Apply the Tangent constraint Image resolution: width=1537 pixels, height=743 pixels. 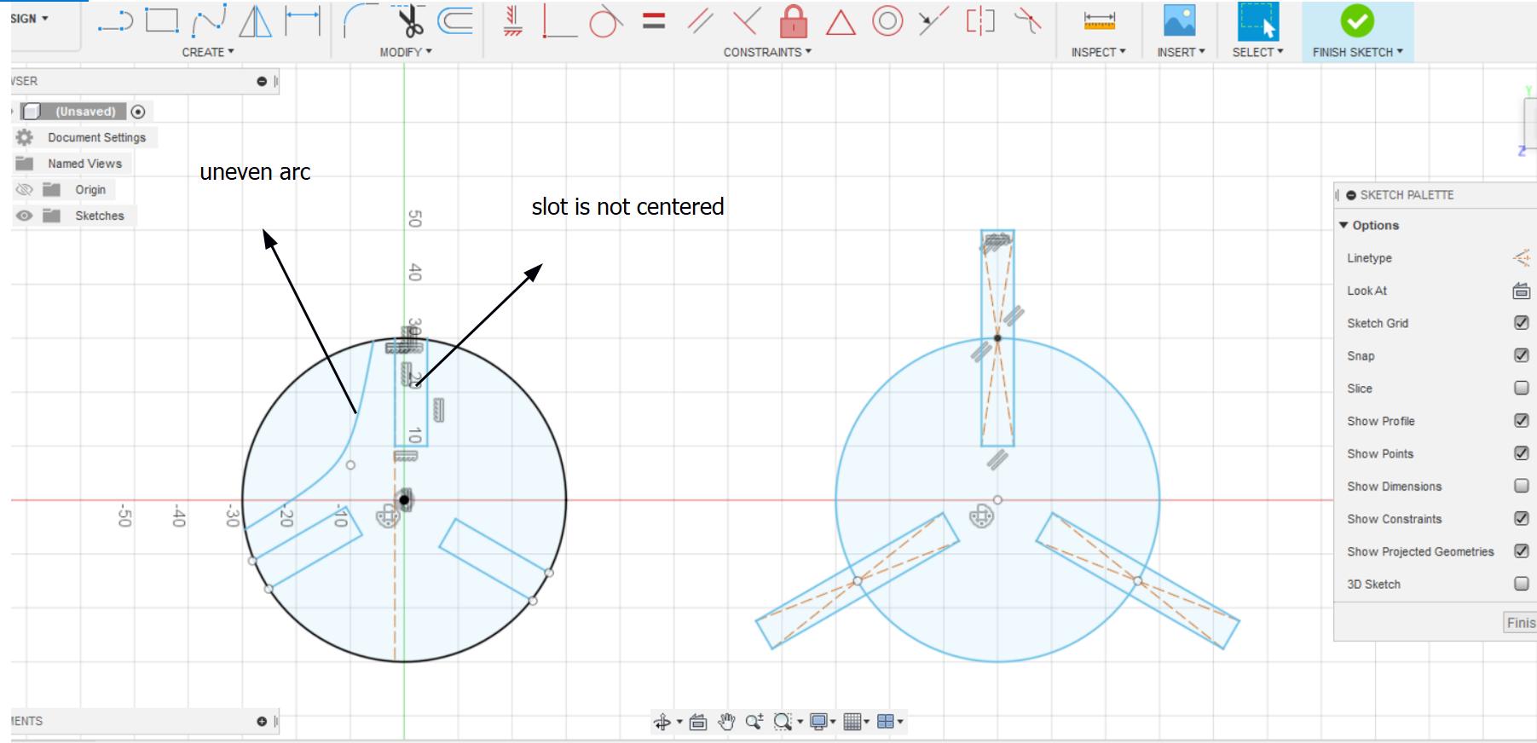tap(605, 21)
